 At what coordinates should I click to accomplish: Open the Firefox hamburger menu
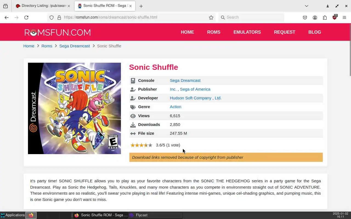[x=344, y=18]
